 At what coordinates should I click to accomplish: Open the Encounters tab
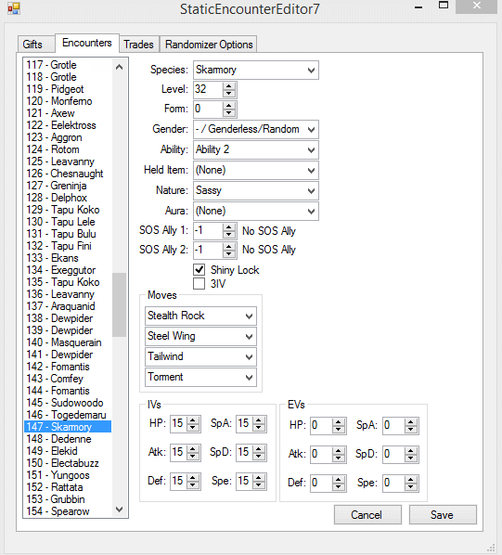point(87,43)
